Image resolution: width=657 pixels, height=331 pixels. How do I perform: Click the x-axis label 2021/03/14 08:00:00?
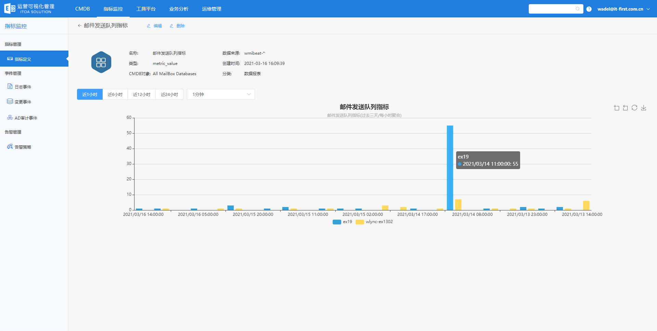[472, 215]
